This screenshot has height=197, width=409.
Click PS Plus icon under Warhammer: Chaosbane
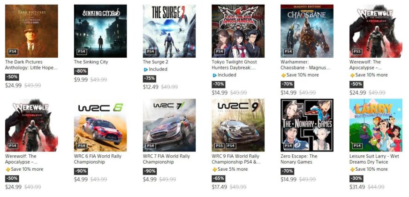pos(283,75)
